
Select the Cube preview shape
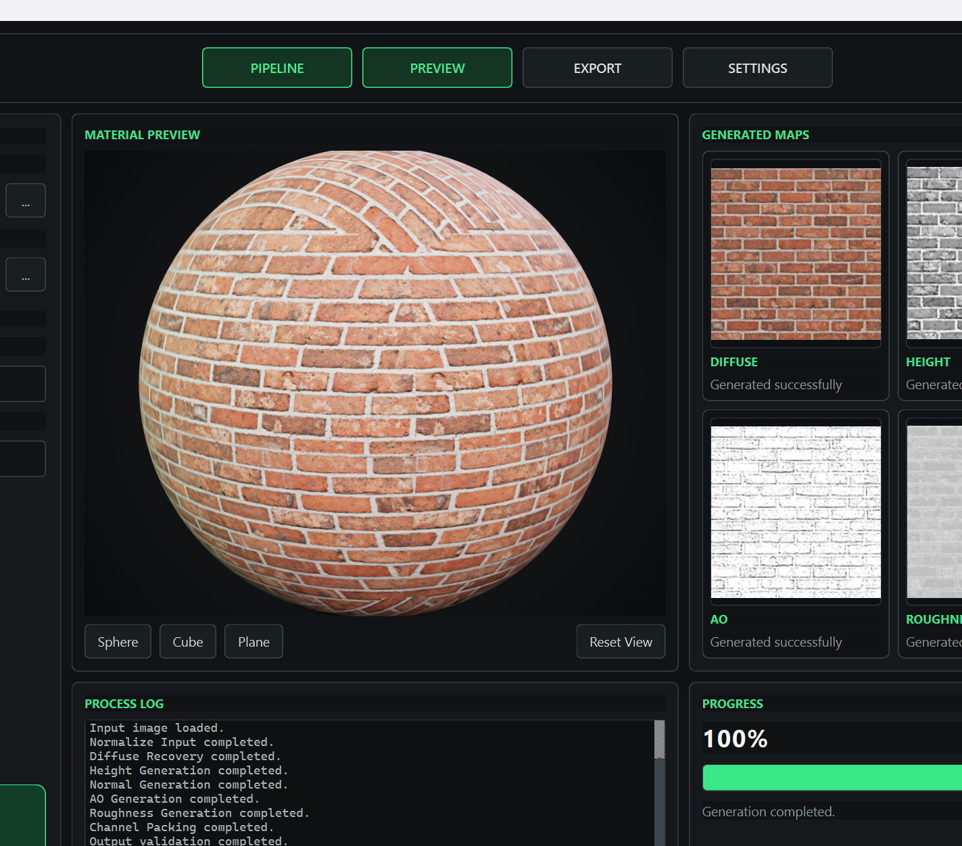[x=188, y=641]
